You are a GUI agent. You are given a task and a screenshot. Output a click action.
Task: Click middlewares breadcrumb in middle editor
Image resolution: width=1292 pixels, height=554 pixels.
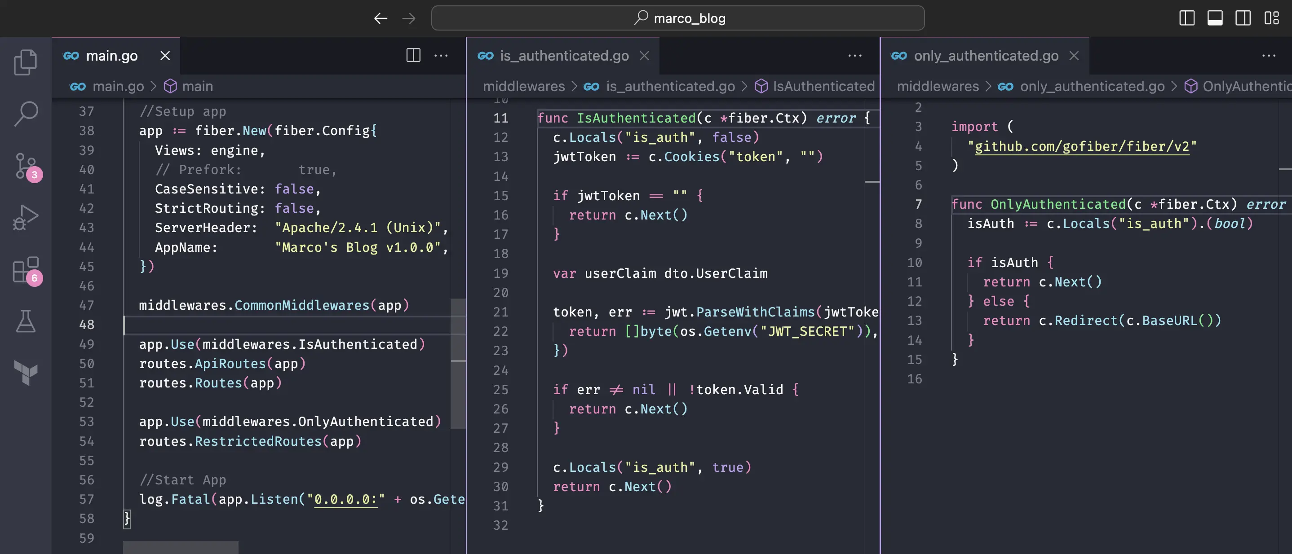pyautogui.click(x=524, y=86)
